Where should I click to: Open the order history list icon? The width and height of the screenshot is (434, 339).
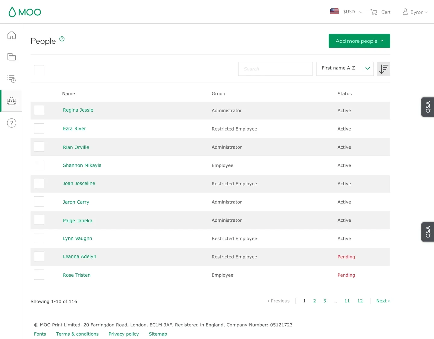click(x=11, y=79)
